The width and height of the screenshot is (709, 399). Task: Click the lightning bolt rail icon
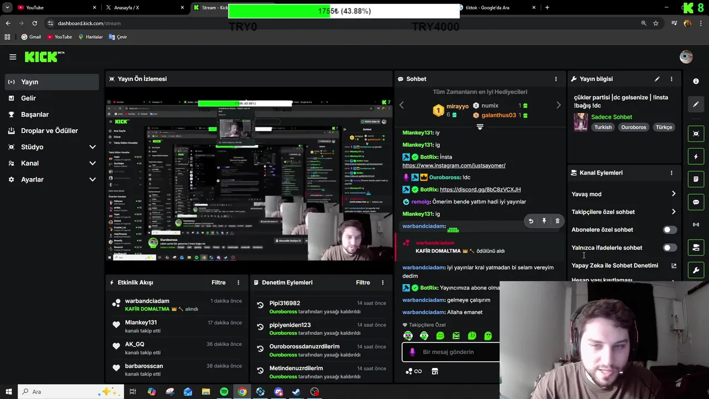point(696,157)
